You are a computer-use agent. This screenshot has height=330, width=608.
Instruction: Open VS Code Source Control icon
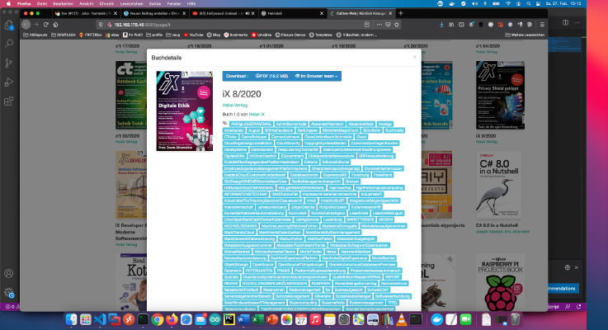tap(8, 63)
